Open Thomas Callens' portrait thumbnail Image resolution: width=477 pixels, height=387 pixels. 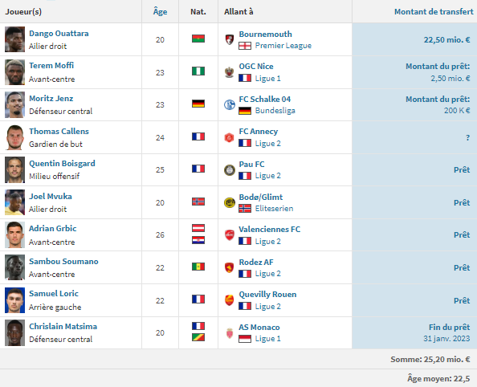(14, 137)
